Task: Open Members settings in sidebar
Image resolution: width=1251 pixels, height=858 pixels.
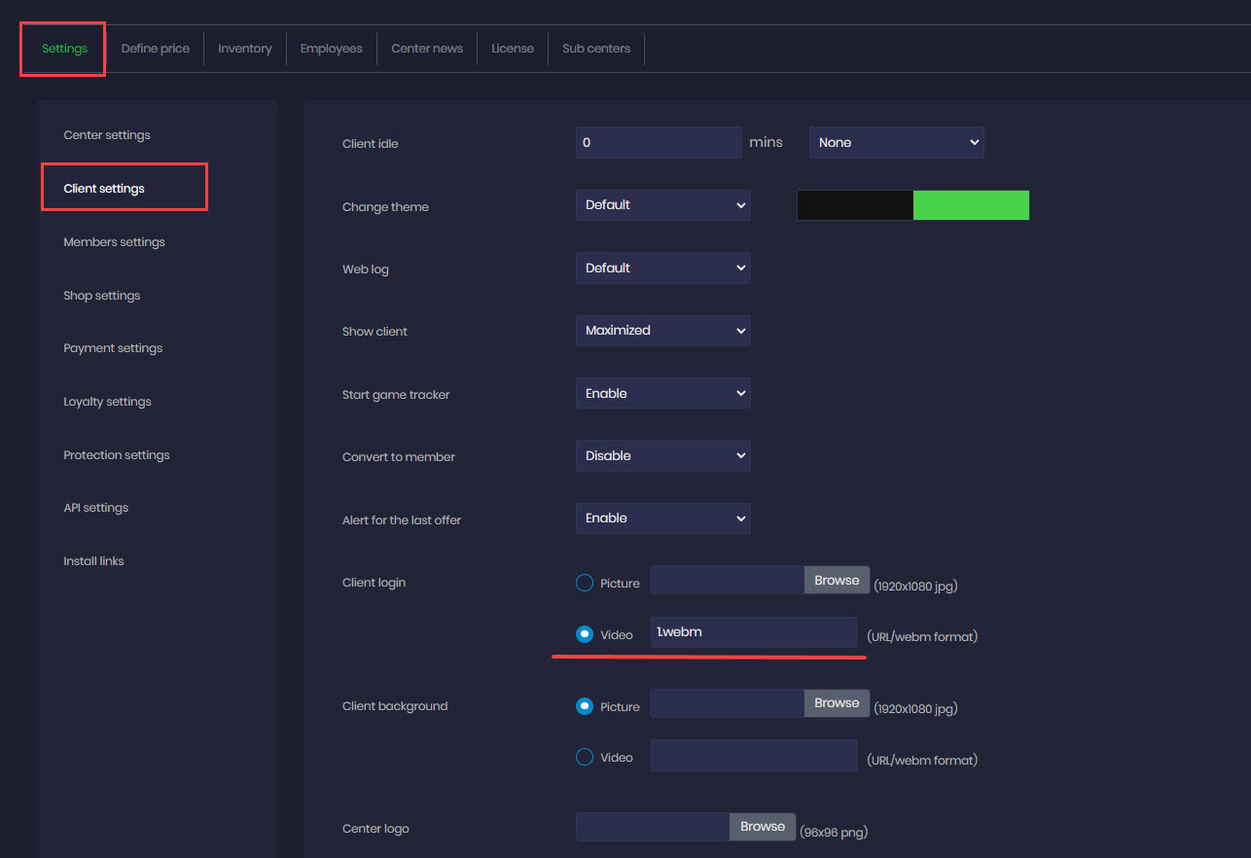Action: tap(114, 242)
